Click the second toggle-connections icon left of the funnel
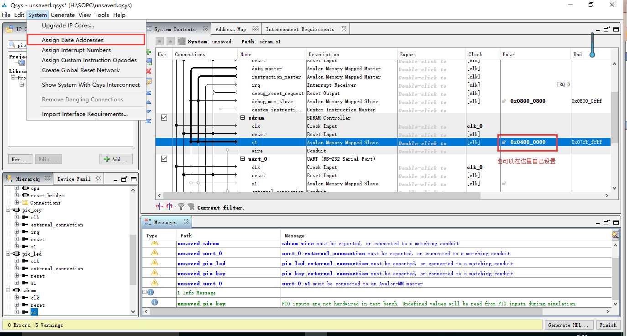 coord(169,207)
